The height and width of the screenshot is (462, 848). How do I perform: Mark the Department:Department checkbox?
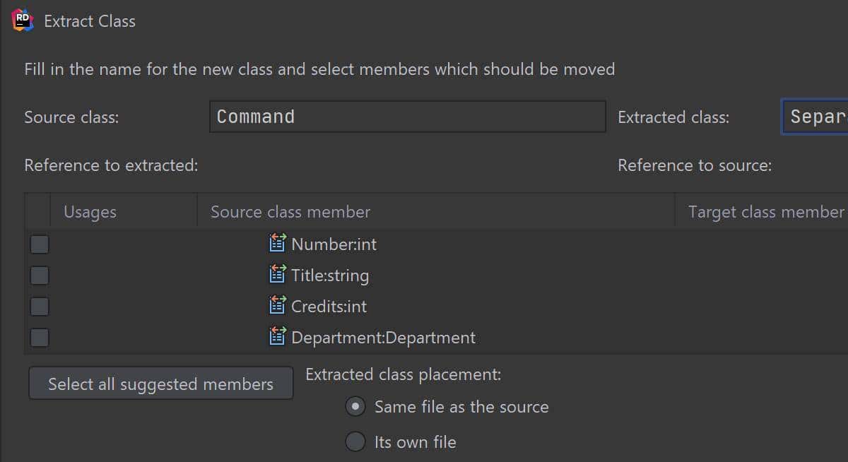(x=40, y=338)
